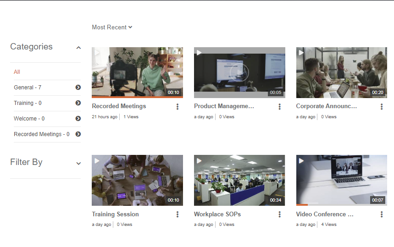Image resolution: width=394 pixels, height=247 pixels.
Task: Open options menu for Recorded Meetings video
Action: tap(178, 107)
